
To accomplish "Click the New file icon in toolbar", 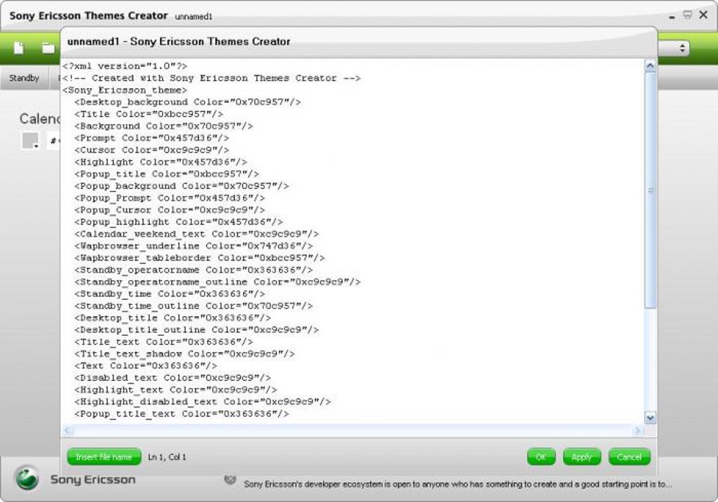I will [x=19, y=48].
